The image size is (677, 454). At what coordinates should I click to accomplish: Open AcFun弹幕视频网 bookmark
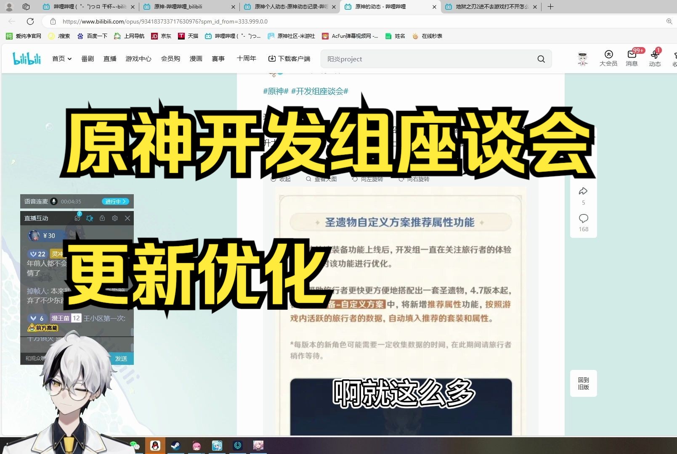(350, 36)
